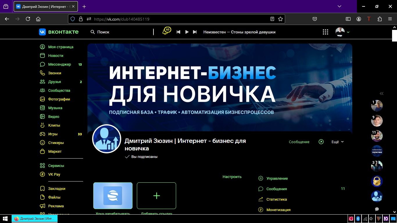
Task: Expand the list all tabs dropdown
Action: click(x=339, y=6)
